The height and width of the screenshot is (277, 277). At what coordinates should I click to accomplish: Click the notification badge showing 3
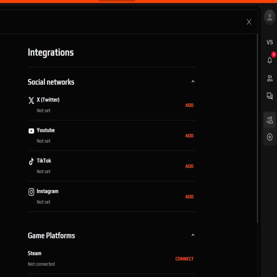click(x=273, y=54)
